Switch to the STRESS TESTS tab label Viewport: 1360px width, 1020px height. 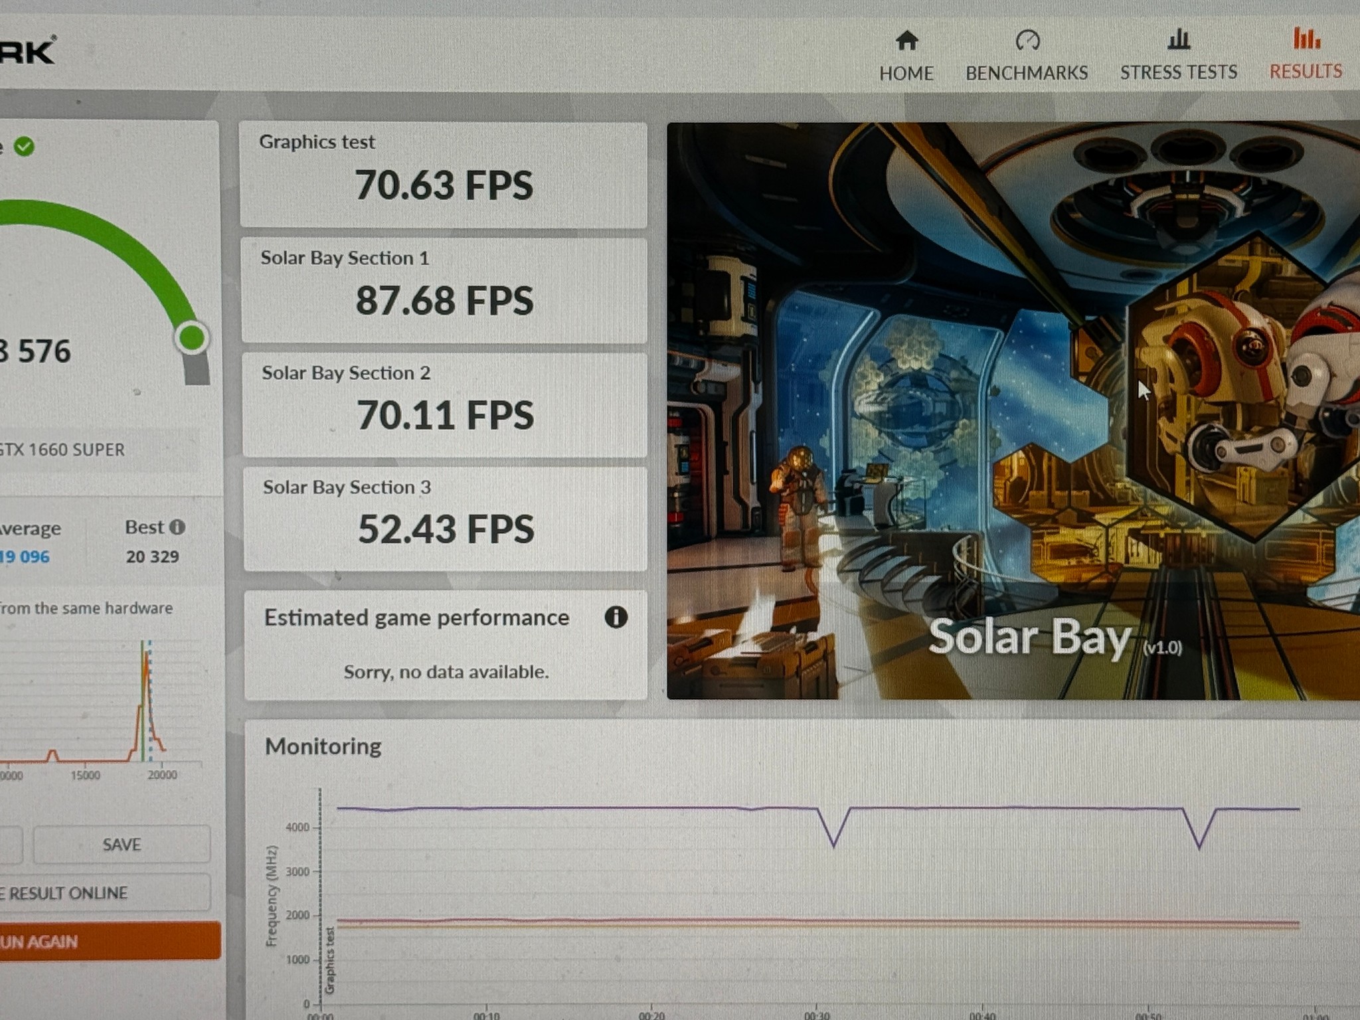pos(1179,72)
